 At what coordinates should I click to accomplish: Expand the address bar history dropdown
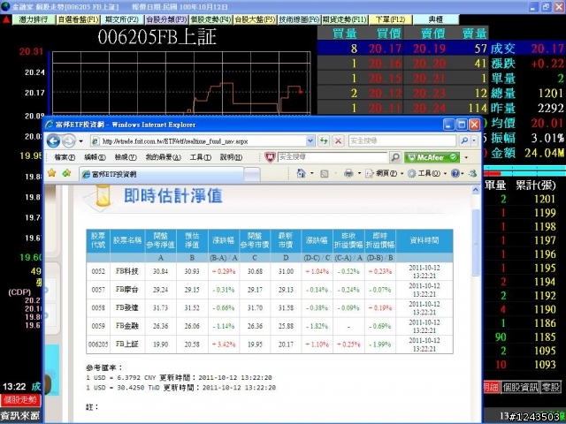point(310,141)
